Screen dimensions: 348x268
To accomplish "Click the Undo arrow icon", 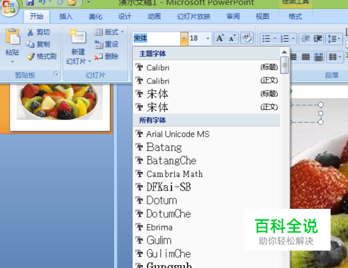I will click(x=42, y=2).
